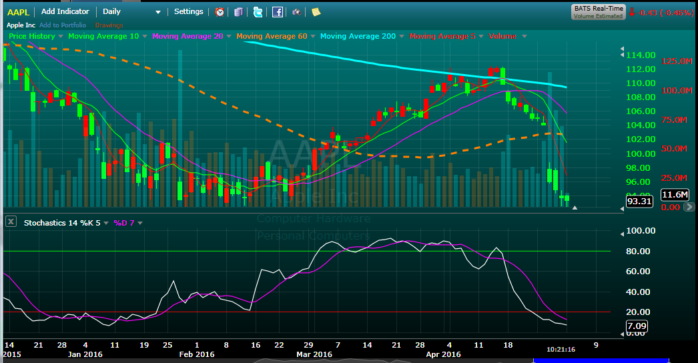The image size is (698, 363).
Task: Click the AAPL ticker symbol field
Action: (x=18, y=11)
